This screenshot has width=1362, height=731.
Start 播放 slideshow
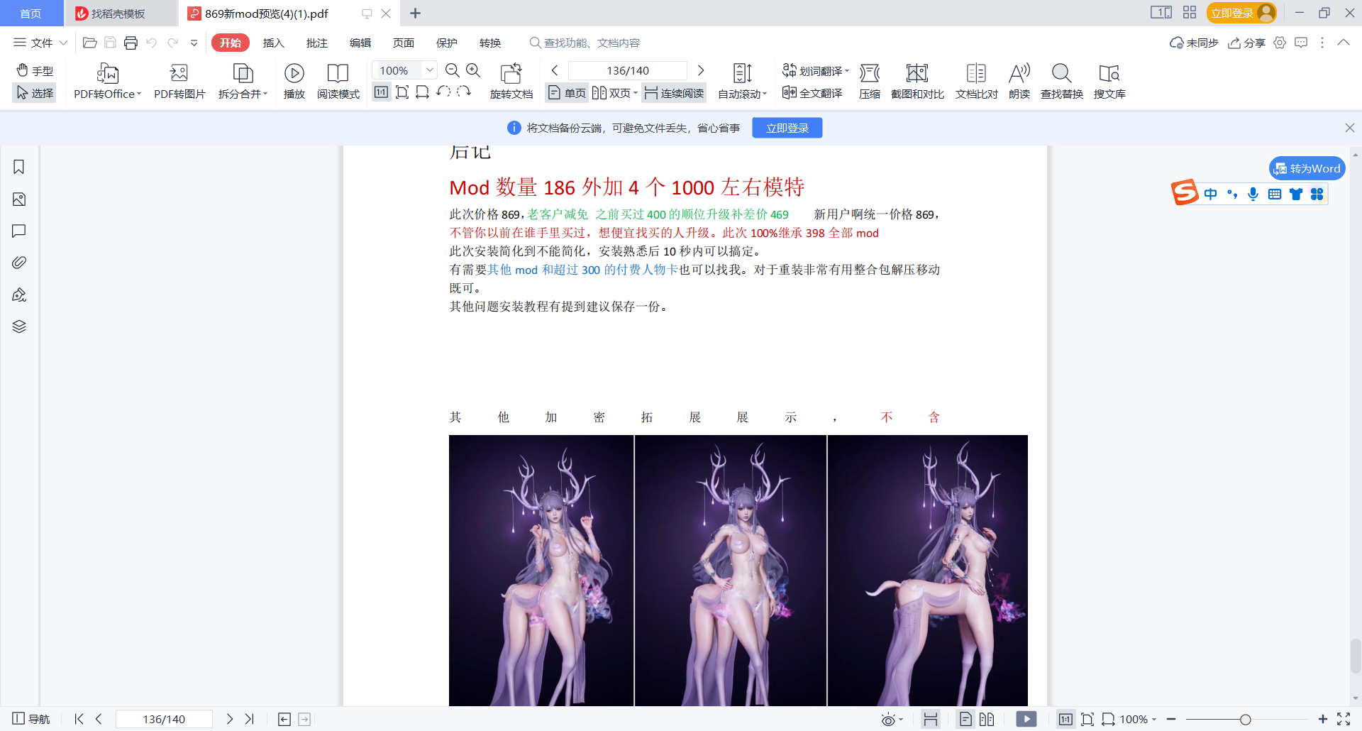[294, 82]
